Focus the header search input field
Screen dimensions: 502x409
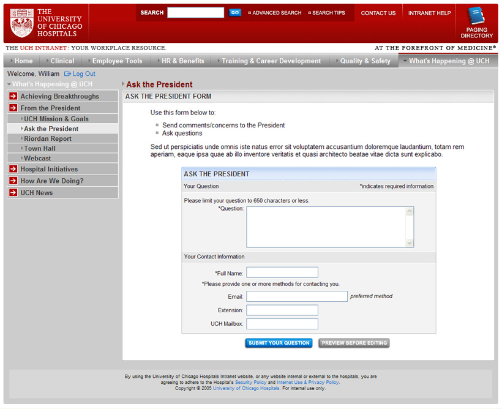(x=196, y=12)
